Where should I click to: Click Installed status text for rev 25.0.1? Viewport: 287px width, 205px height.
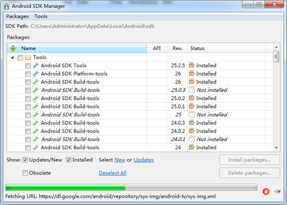(x=206, y=107)
